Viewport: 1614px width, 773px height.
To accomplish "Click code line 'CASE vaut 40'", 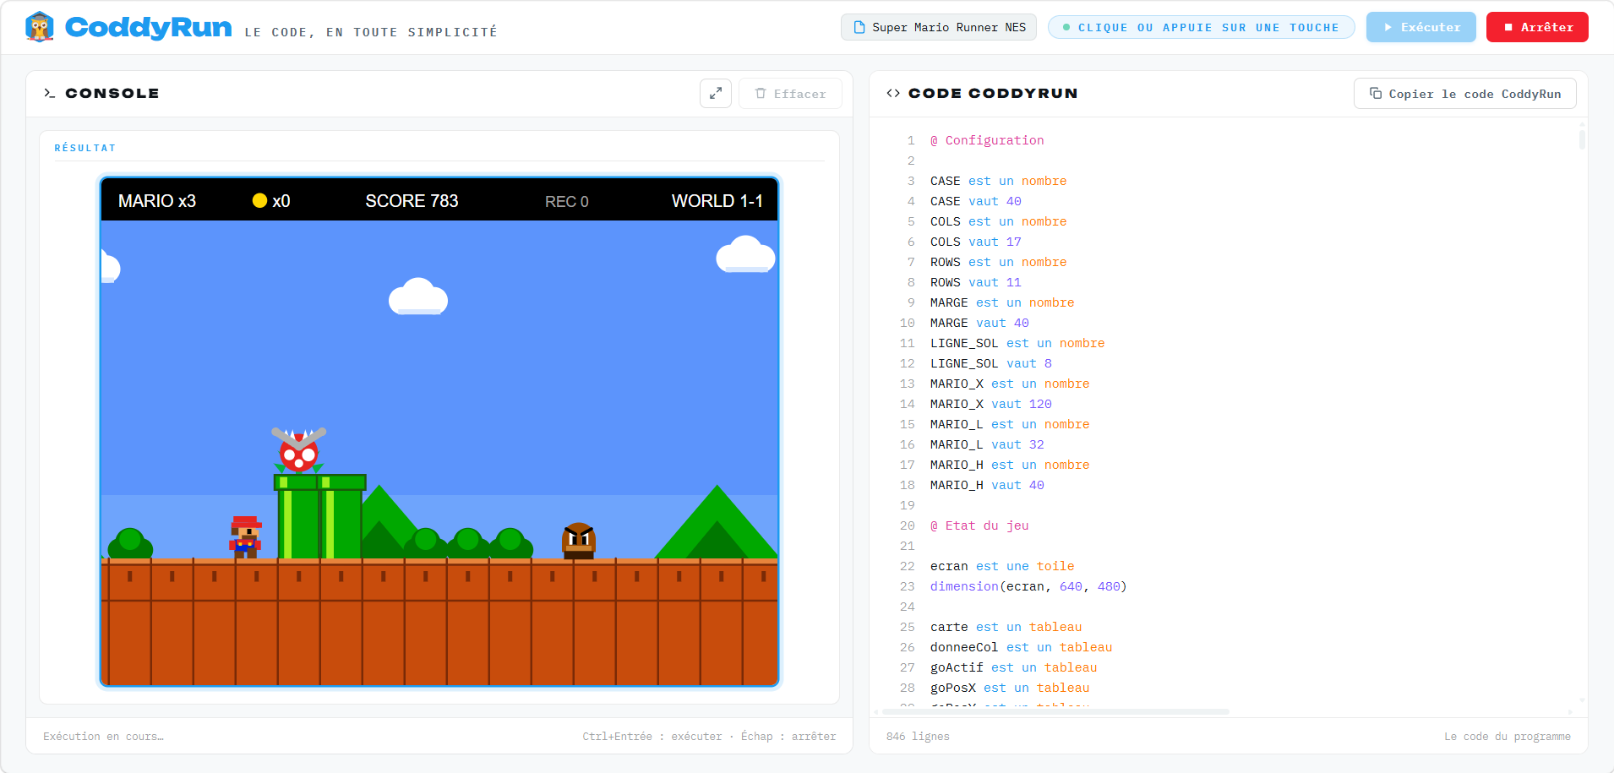I will 976,201.
